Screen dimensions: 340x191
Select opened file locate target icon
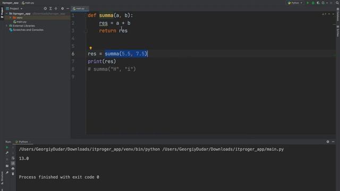45,8
